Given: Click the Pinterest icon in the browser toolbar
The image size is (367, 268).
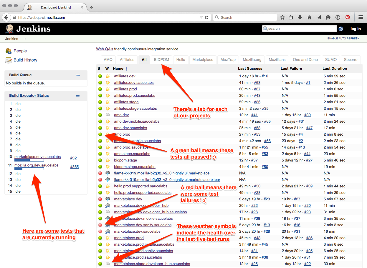Looking at the screenshot, I should (x=348, y=17).
